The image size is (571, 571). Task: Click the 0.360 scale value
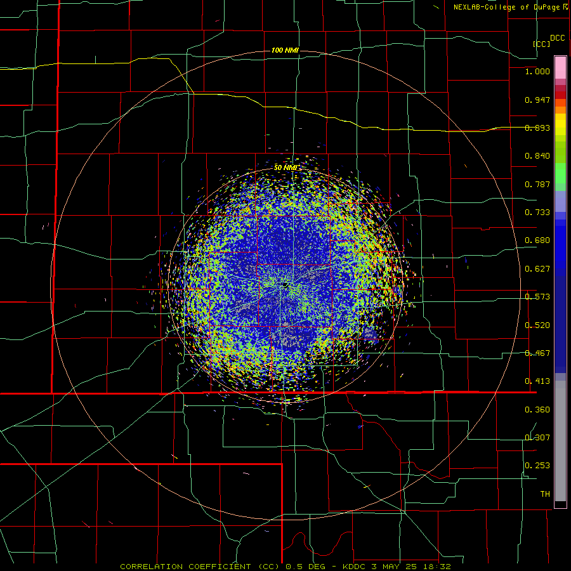coord(537,410)
